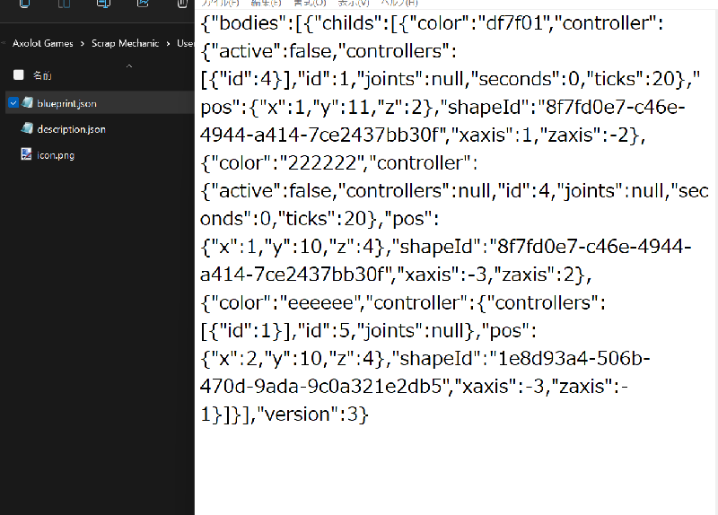
Task: Click the Rename icon in Explorer toolbar
Action: [x=104, y=4]
